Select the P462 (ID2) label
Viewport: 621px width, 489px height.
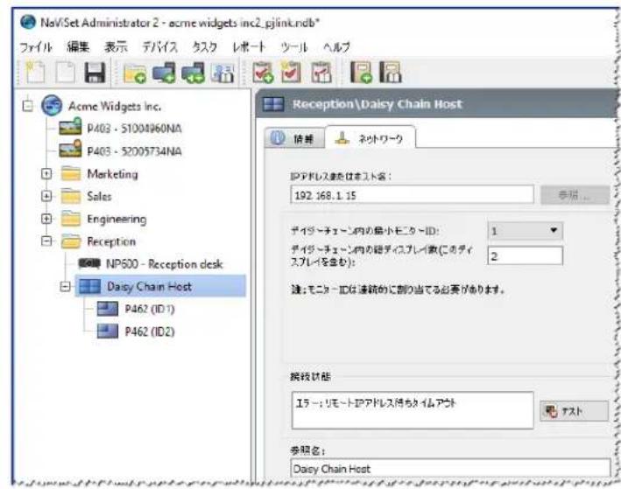(150, 332)
